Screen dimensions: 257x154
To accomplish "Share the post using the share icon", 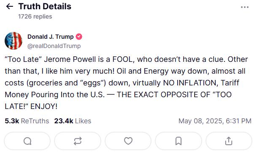I will point(229,141).
